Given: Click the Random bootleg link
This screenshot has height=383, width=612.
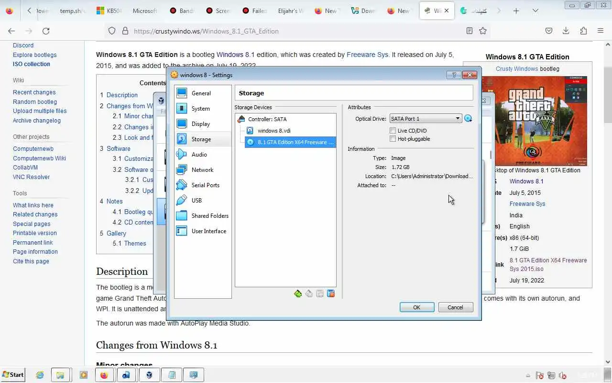Looking at the screenshot, I should tap(35, 101).
